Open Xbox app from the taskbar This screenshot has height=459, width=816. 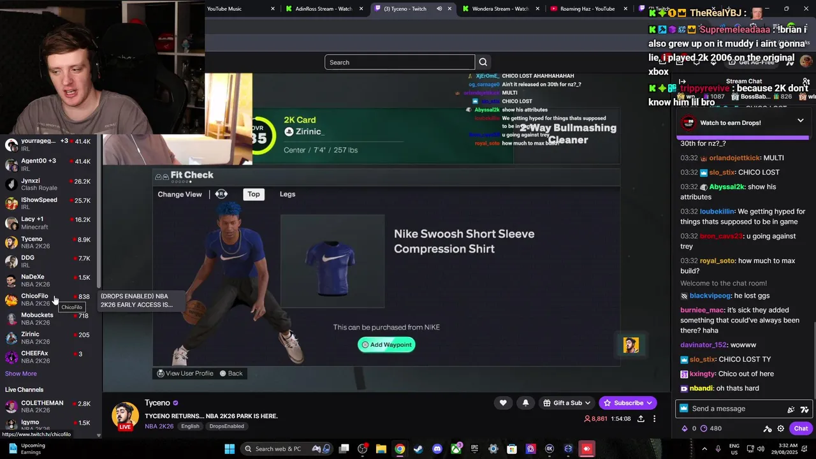coord(456,449)
